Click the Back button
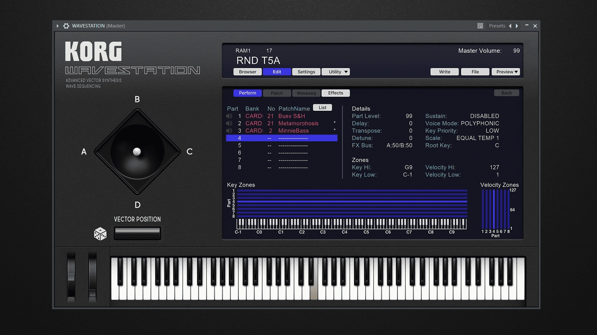 (507, 93)
